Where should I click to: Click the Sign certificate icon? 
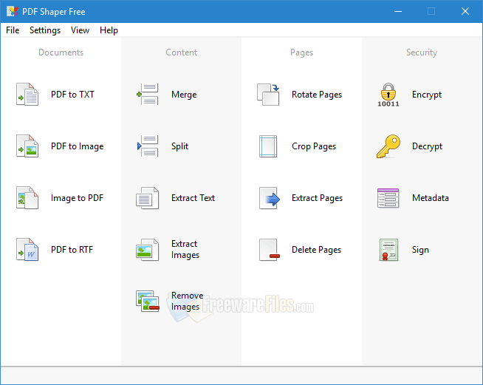388,250
